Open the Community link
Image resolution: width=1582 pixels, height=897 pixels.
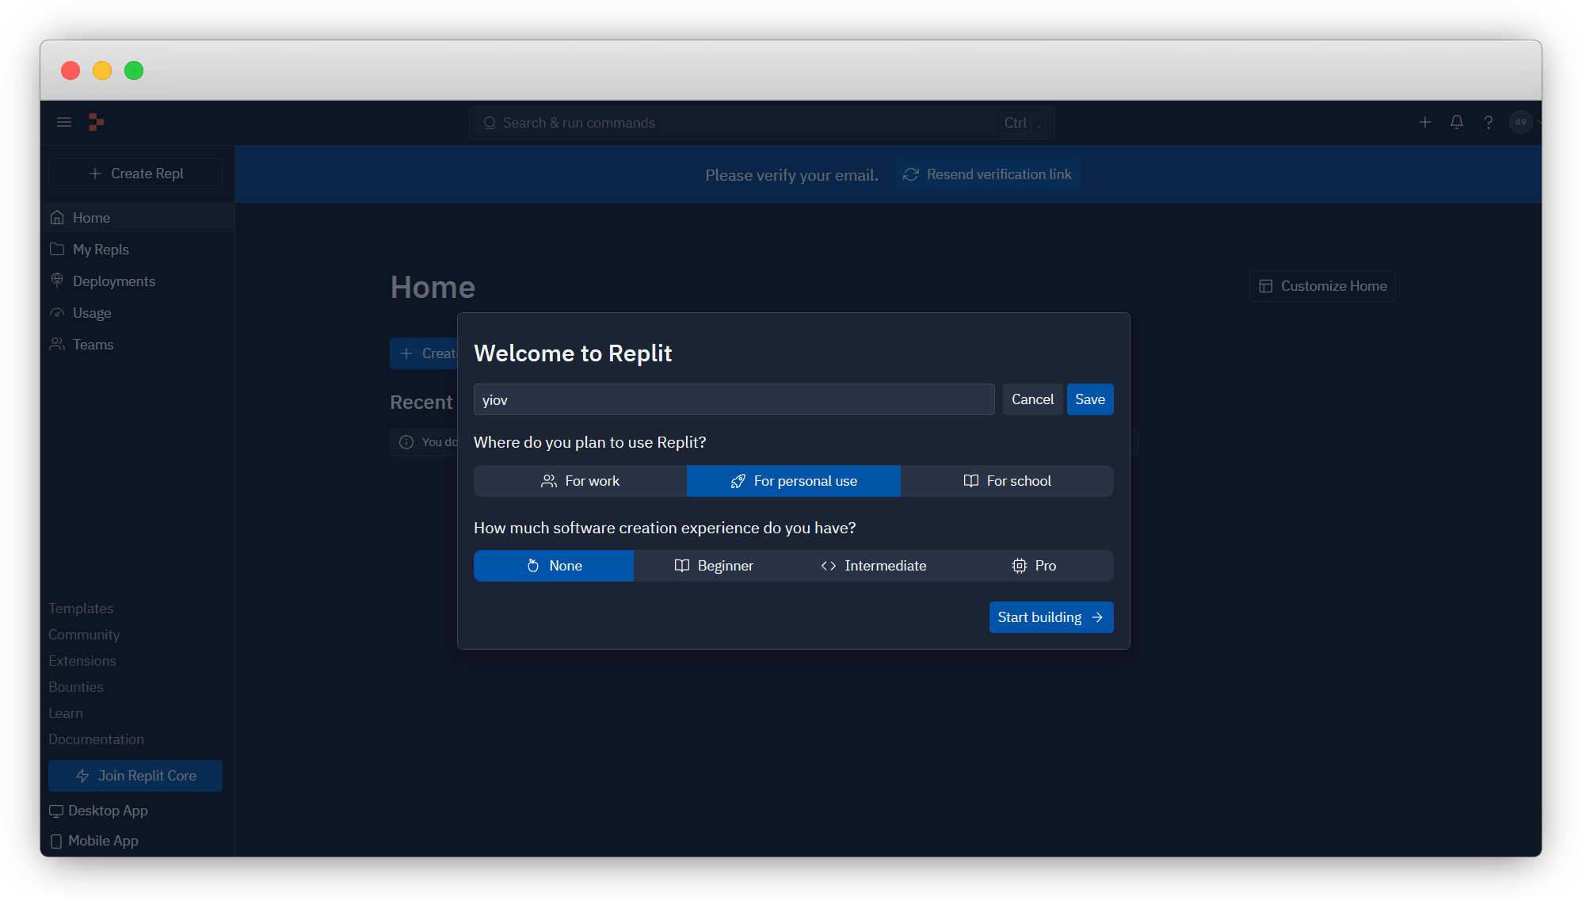point(84,635)
